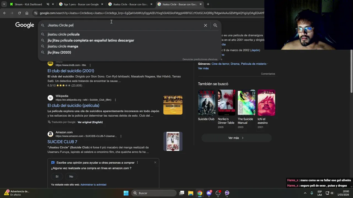Switch to Stream - Kick Dashboard tab
This screenshot has width=353, height=198.
28,4
